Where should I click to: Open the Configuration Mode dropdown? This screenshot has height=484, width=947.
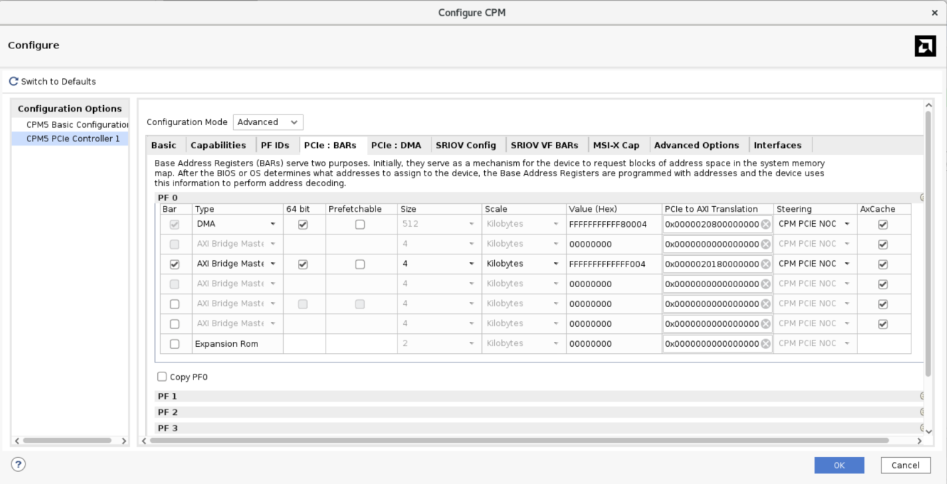pos(268,122)
